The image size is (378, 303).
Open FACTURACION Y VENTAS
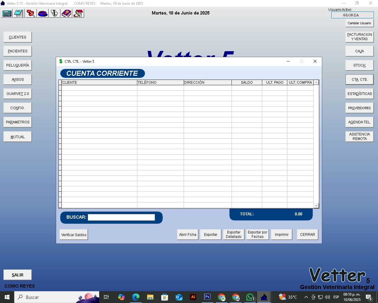[x=359, y=37]
